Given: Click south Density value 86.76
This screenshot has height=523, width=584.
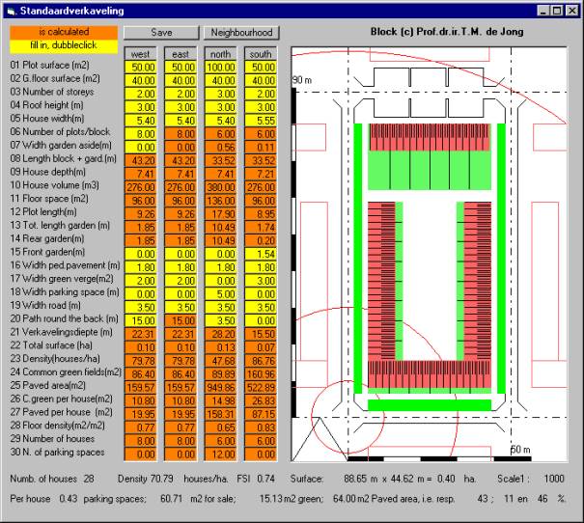Looking at the screenshot, I should pyautogui.click(x=261, y=361).
